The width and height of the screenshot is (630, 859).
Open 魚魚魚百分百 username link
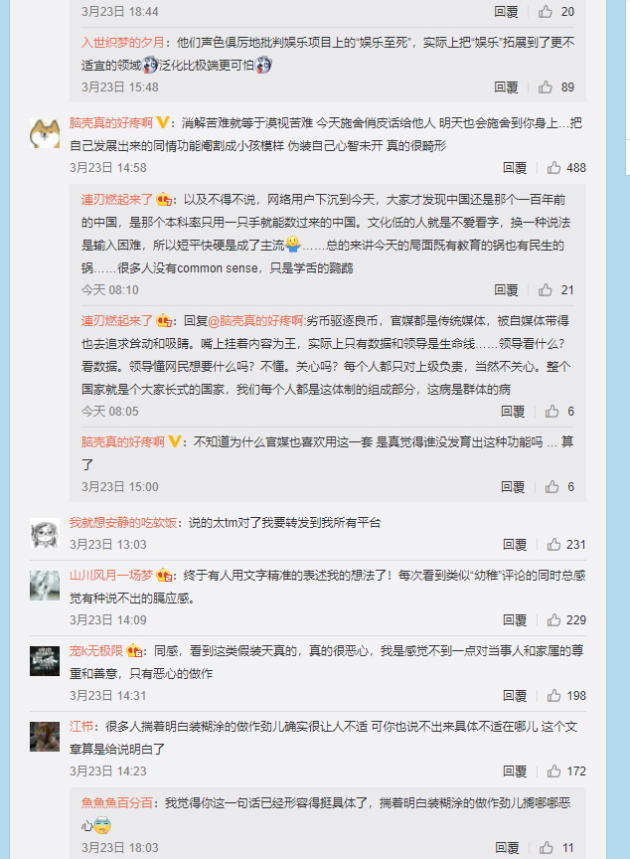click(x=116, y=803)
